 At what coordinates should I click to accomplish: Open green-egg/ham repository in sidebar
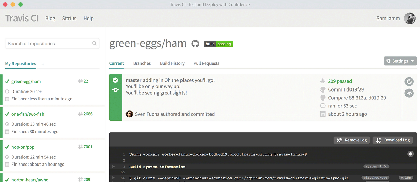click(26, 81)
